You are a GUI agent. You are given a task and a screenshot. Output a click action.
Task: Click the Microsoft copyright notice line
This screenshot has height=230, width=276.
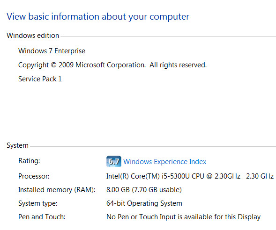click(x=112, y=65)
